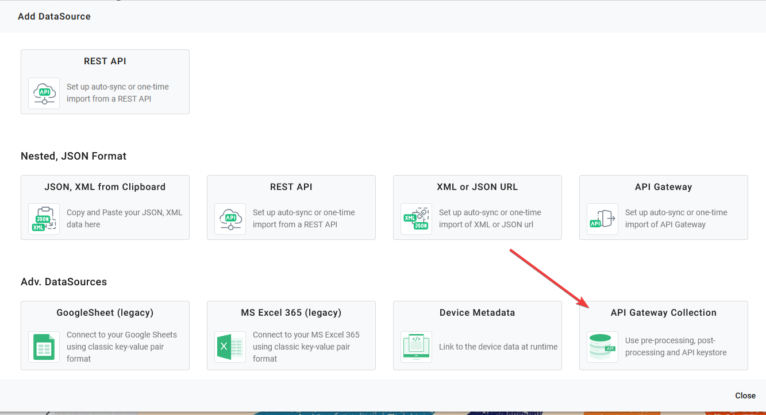Click the Device Metadata screen icon

(x=417, y=347)
